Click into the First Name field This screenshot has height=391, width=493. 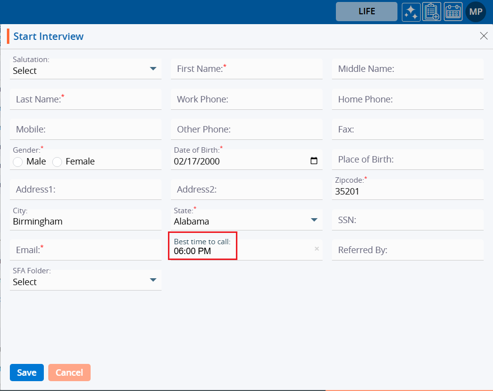pos(246,69)
